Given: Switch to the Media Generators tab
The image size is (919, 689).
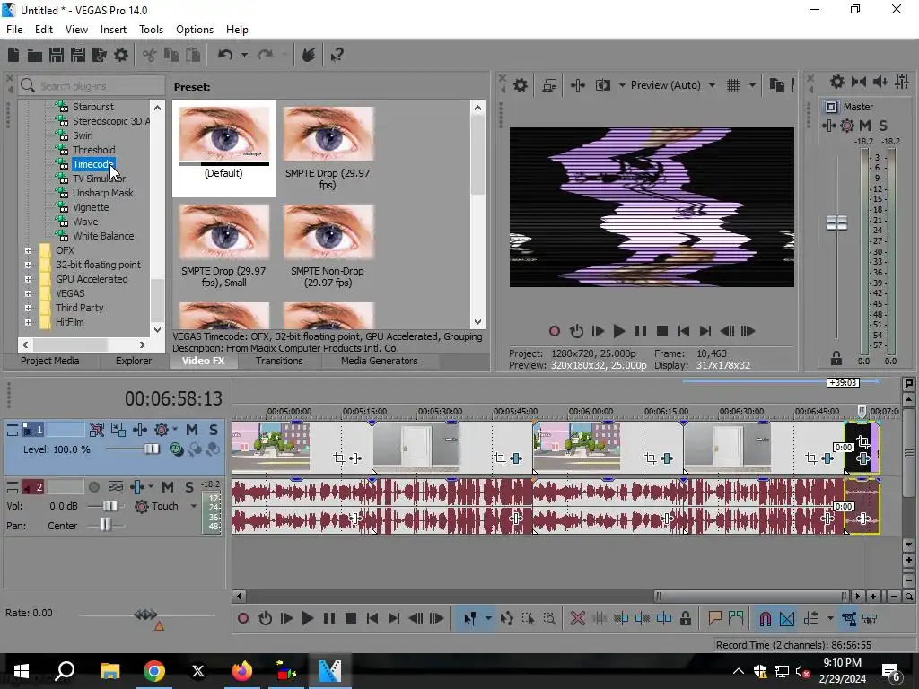Looking at the screenshot, I should [380, 361].
